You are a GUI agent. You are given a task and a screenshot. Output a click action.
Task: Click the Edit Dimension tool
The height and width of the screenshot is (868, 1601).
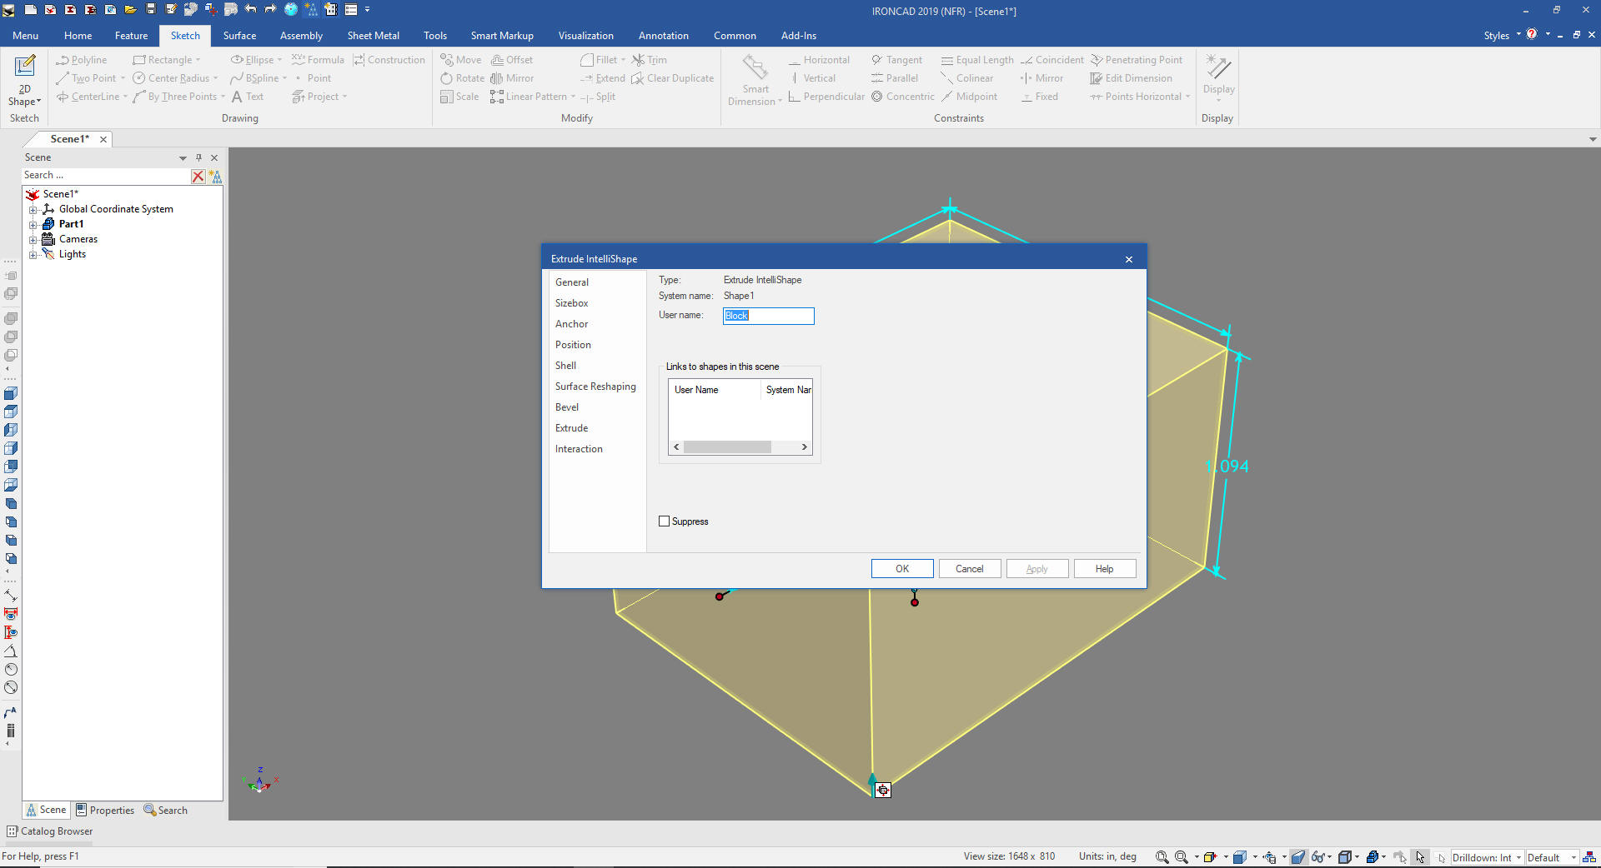(1131, 78)
